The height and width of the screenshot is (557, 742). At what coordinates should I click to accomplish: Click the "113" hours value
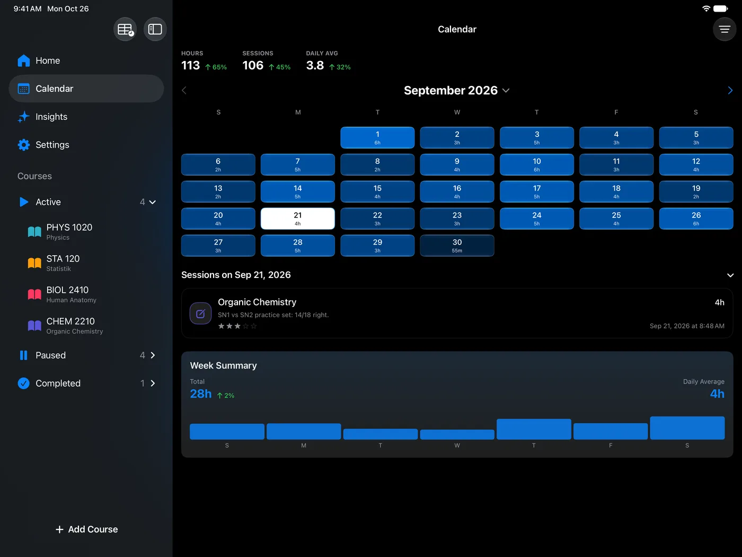coord(191,65)
